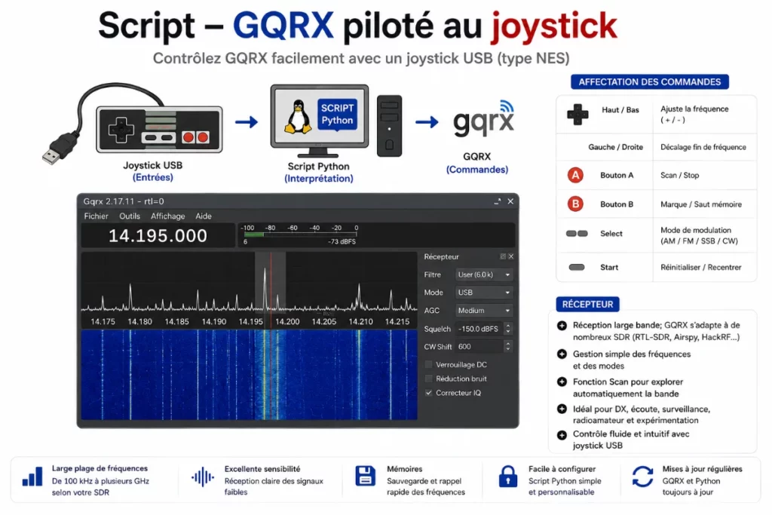The image size is (772, 515).
Task: Open the Mode dropdown set to USB
Action: click(484, 293)
